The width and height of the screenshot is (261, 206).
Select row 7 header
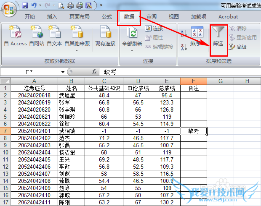pos(5,131)
